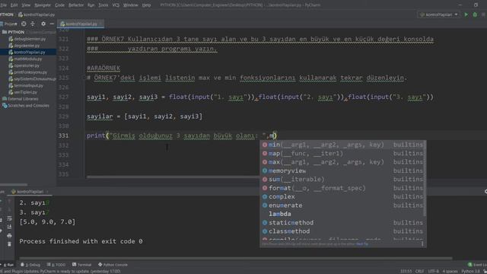Click scroll-to-end icon in Run console
Image resolution: width=487 pixels, height=274 pixels.
tap(9, 227)
